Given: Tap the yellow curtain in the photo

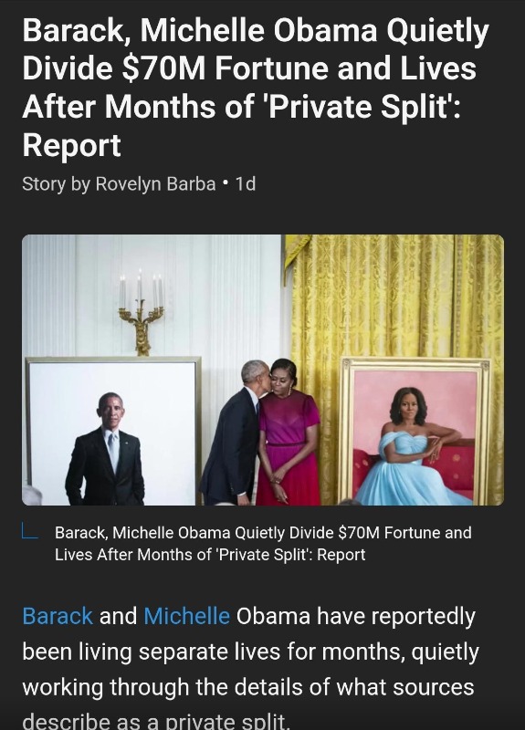Looking at the screenshot, I should pyautogui.click(x=397, y=297).
